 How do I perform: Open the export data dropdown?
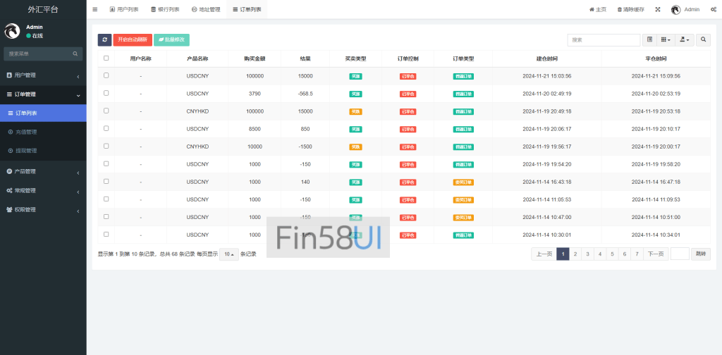pos(685,40)
